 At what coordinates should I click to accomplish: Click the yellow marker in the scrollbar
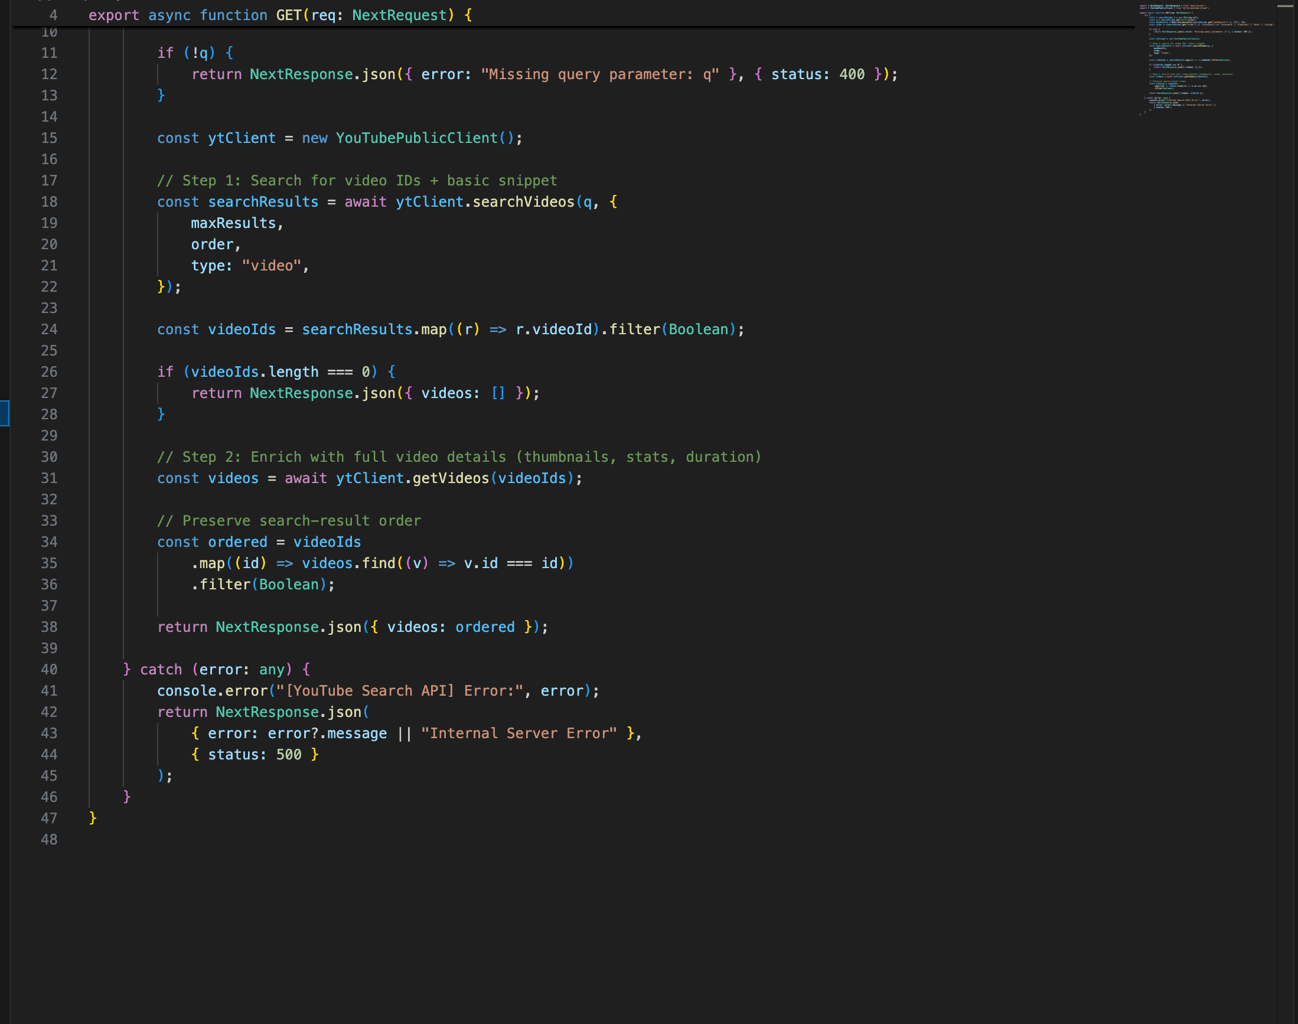pyautogui.click(x=1285, y=6)
